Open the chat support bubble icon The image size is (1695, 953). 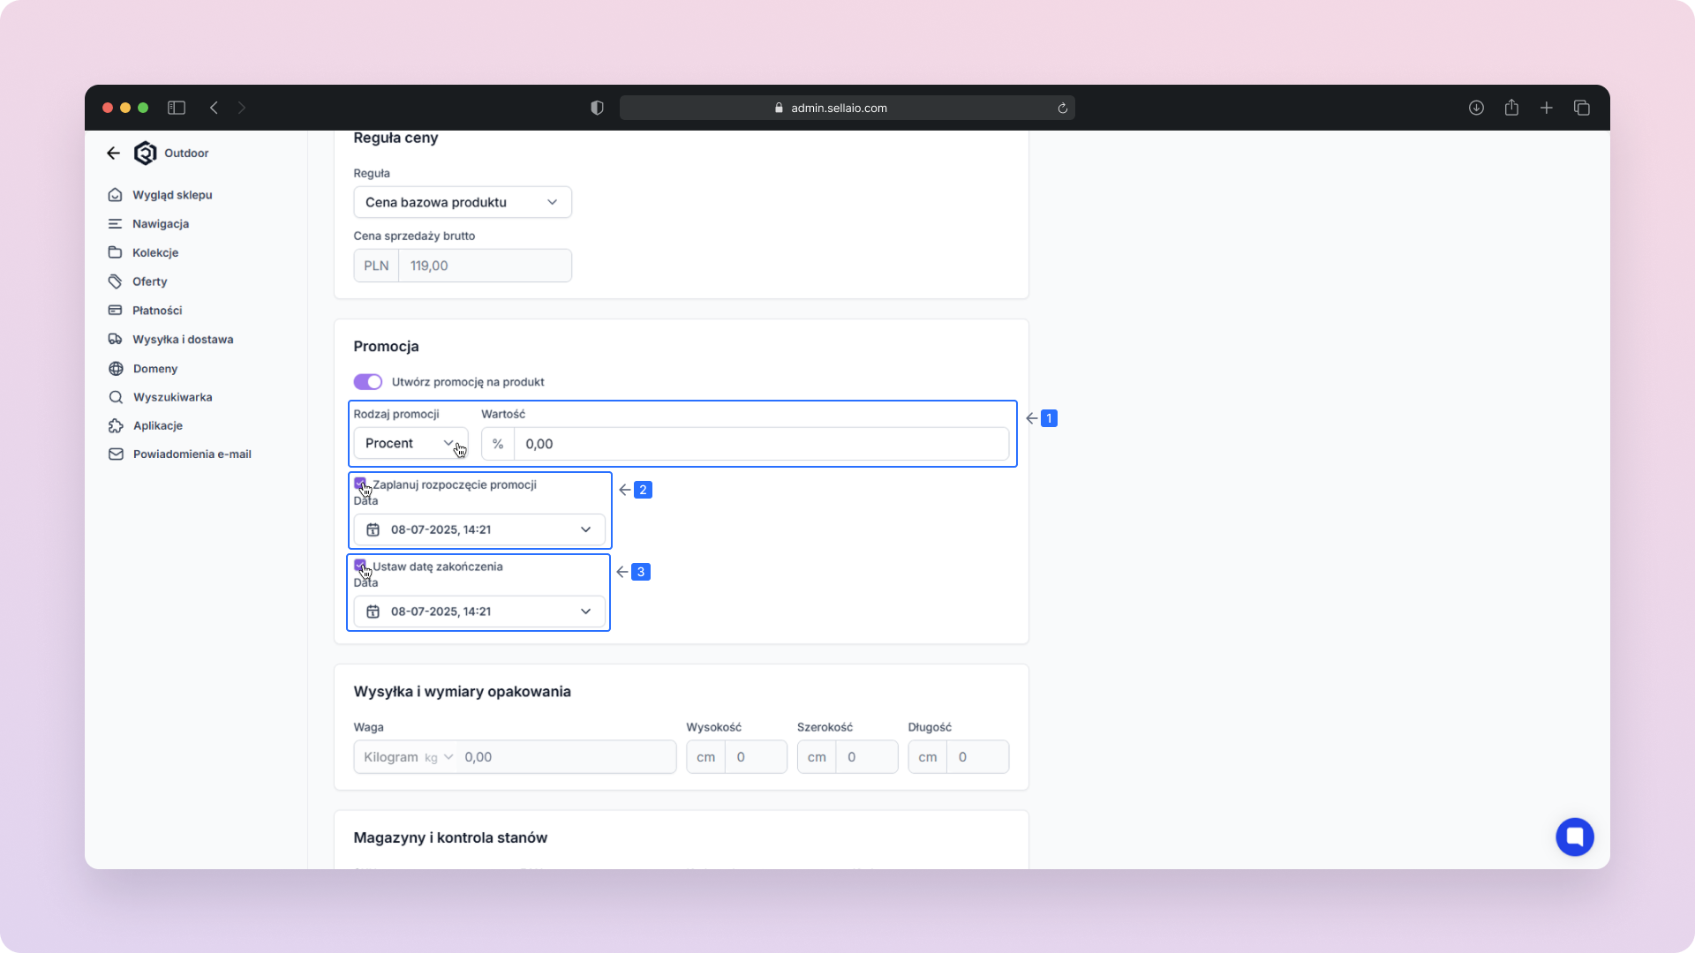coord(1574,837)
